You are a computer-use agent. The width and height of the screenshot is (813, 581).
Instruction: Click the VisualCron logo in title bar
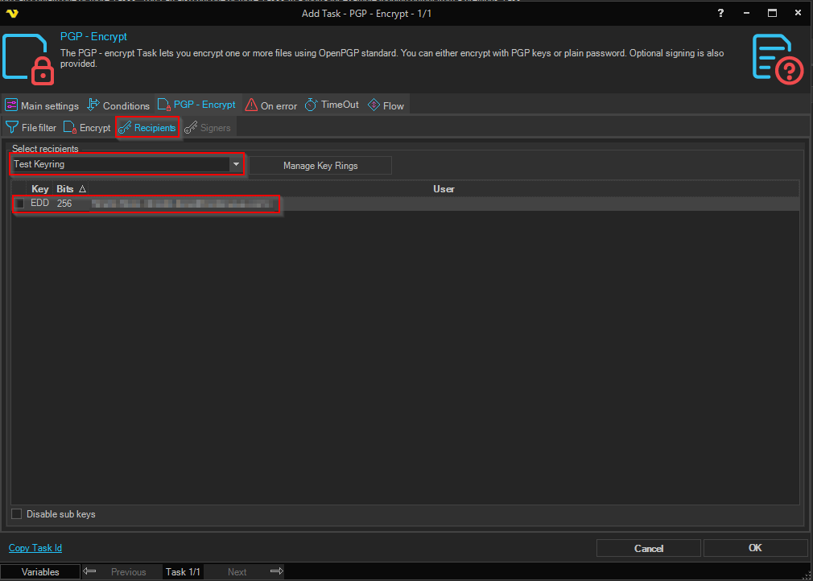[x=11, y=13]
